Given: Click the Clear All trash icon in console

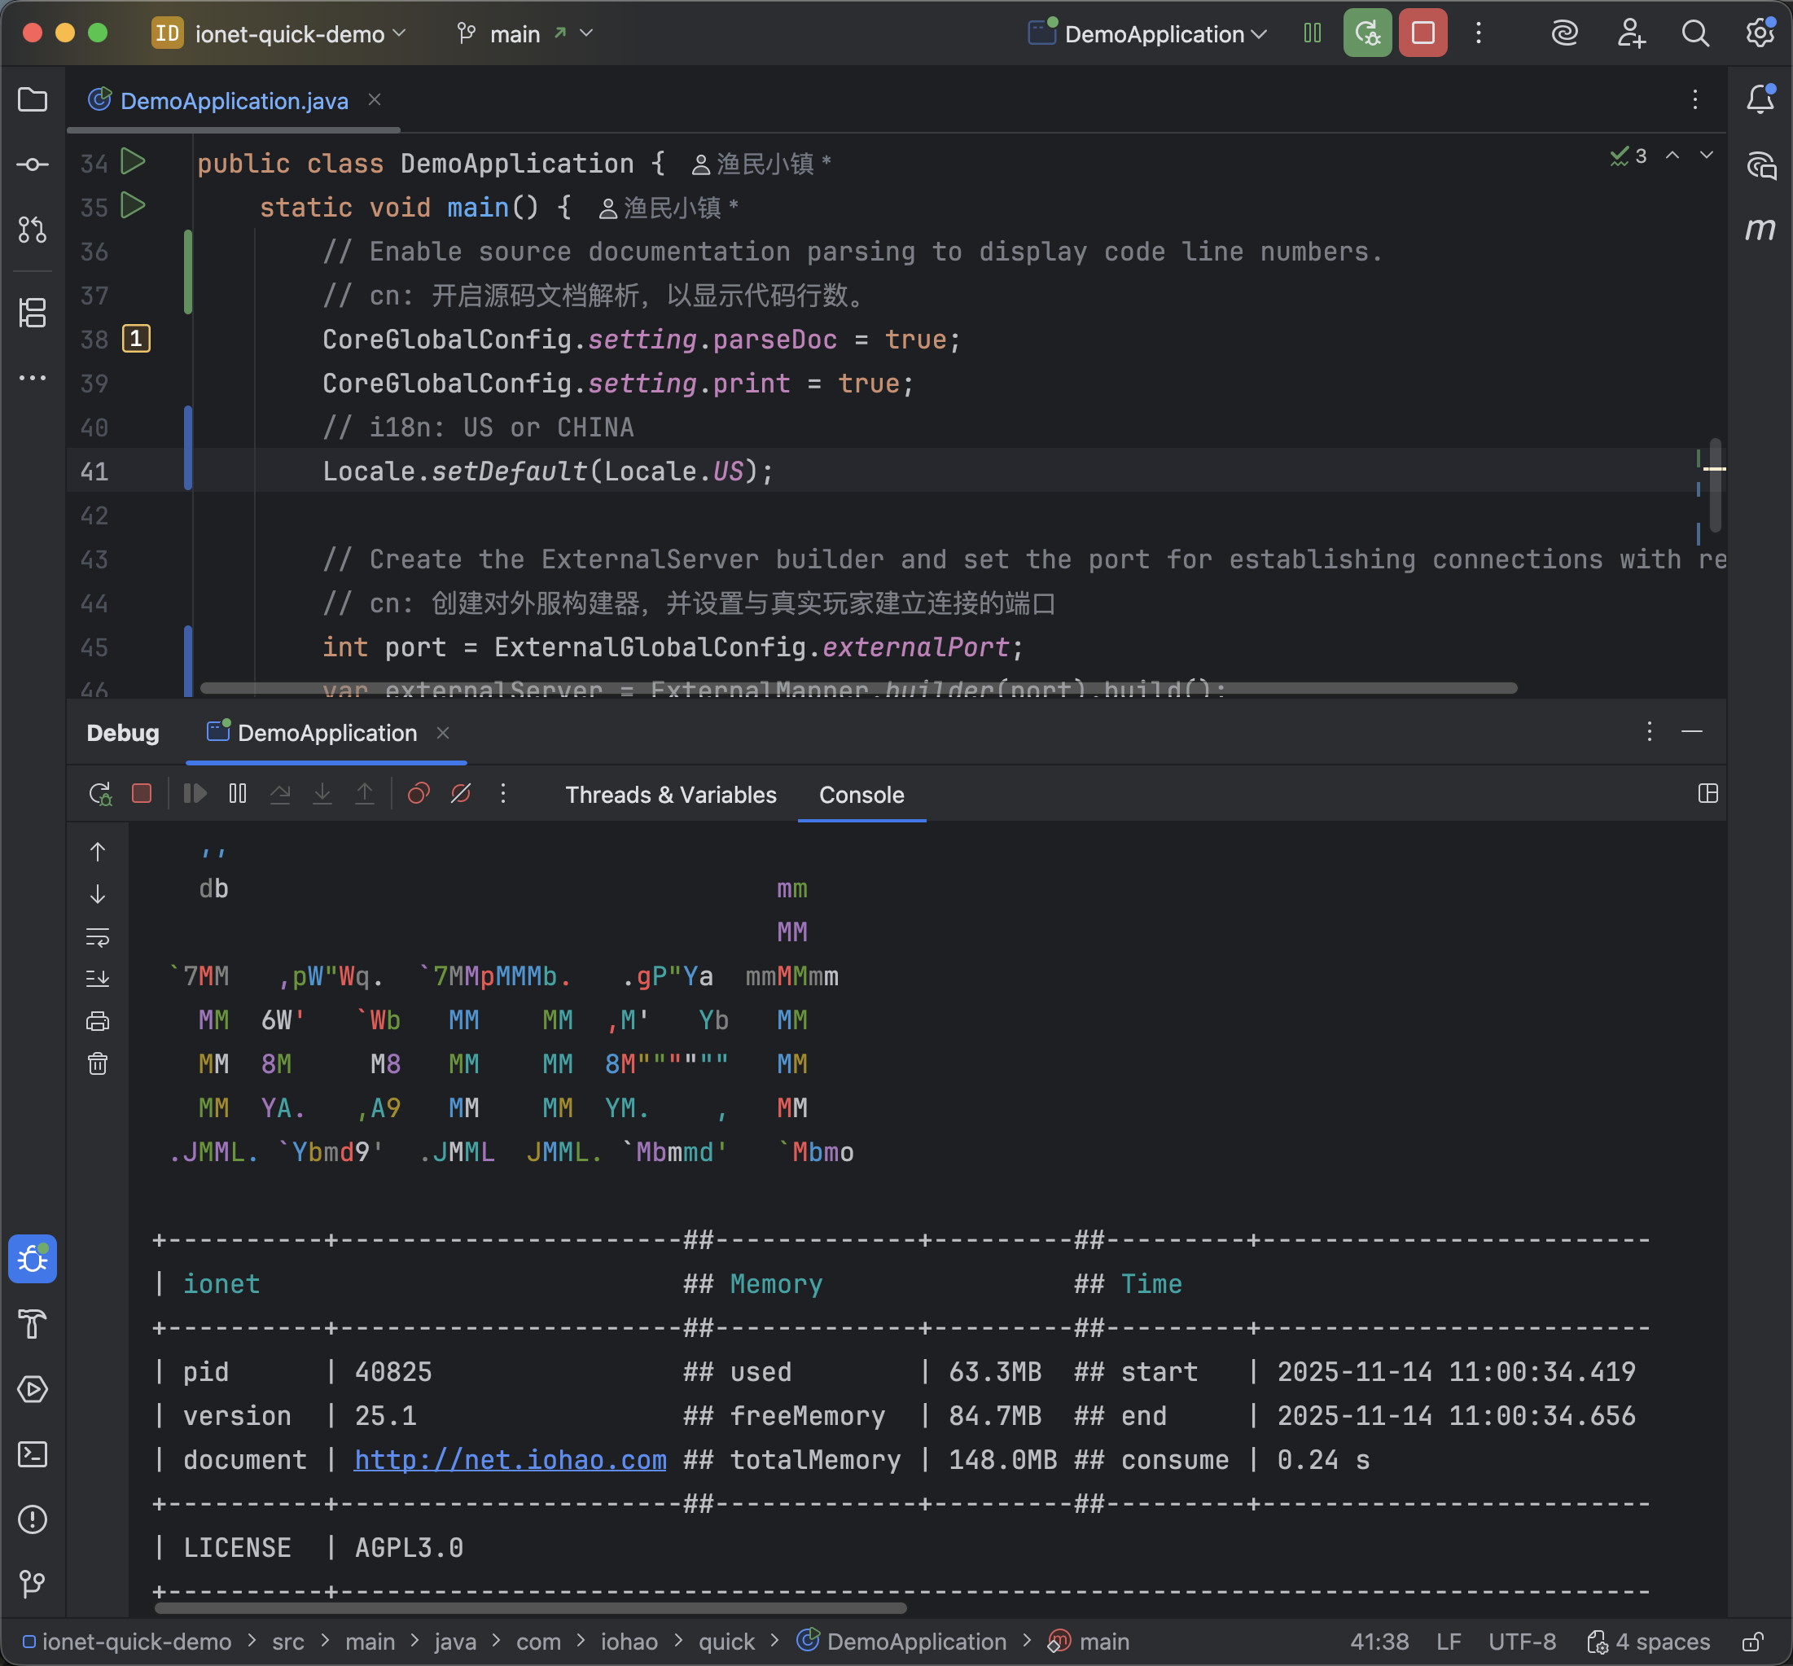Looking at the screenshot, I should 98,1063.
